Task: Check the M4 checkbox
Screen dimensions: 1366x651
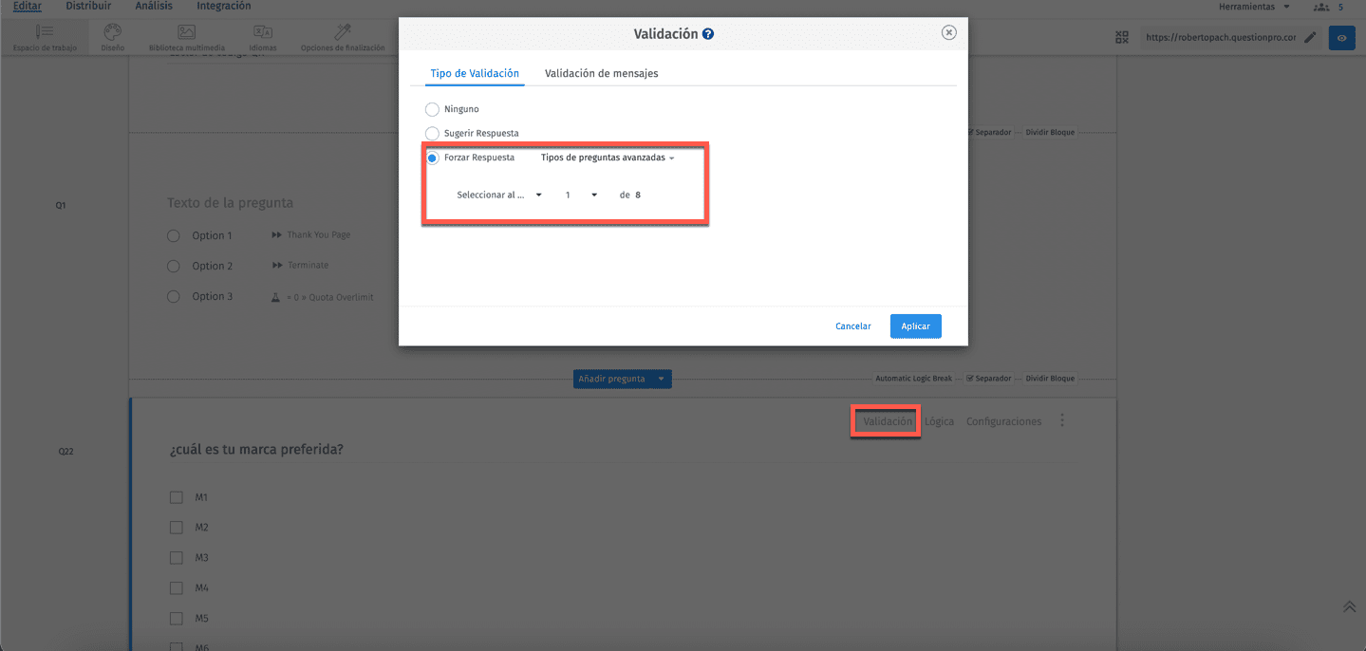Action: [x=176, y=588]
